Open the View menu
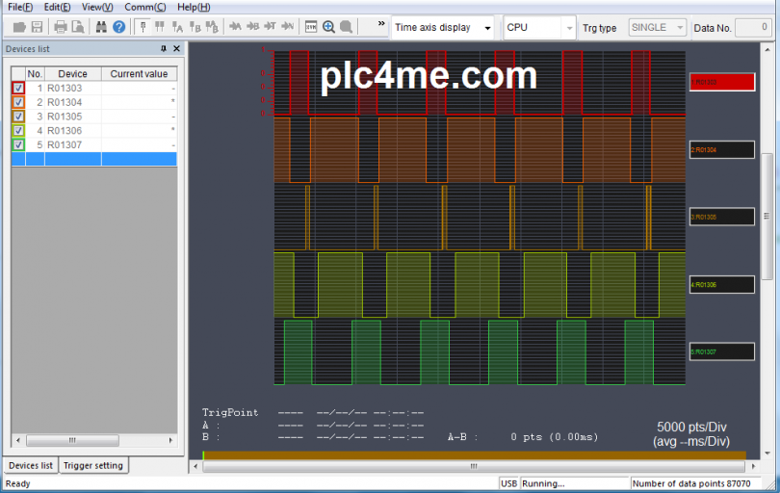Viewport: 780px width, 493px height. coord(97,7)
